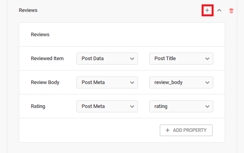The image size is (244, 153).
Task: Select the Reviews section title text
Action: (x=28, y=10)
